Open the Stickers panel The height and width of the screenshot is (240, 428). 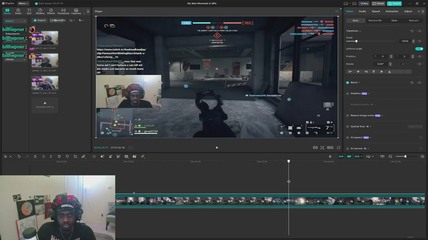coord(40,11)
